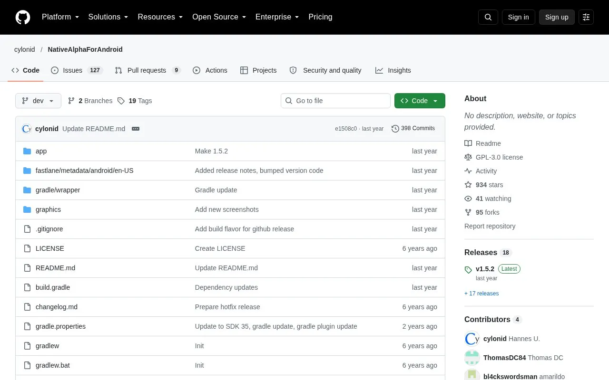Image resolution: width=609 pixels, height=380 pixels.
Task: Click the .gitignore file icon
Action: (x=27, y=229)
